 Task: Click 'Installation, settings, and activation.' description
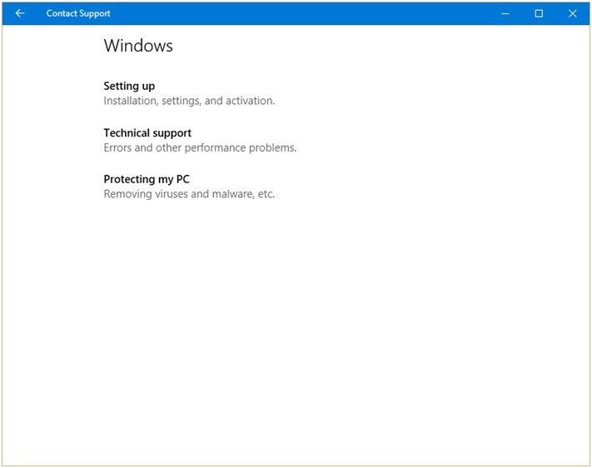tap(189, 101)
